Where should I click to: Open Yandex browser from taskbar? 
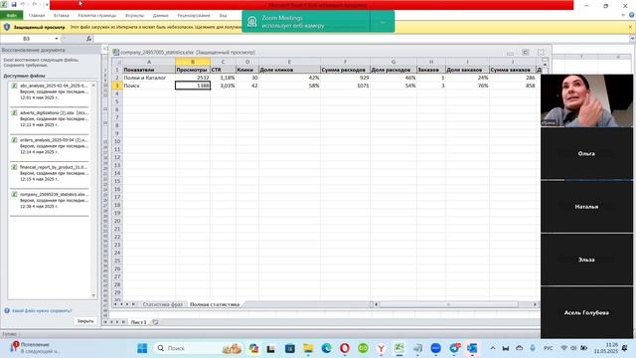pyautogui.click(x=381, y=348)
